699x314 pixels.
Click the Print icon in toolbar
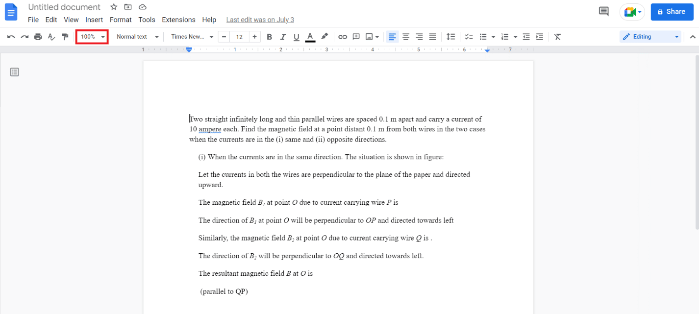(38, 37)
